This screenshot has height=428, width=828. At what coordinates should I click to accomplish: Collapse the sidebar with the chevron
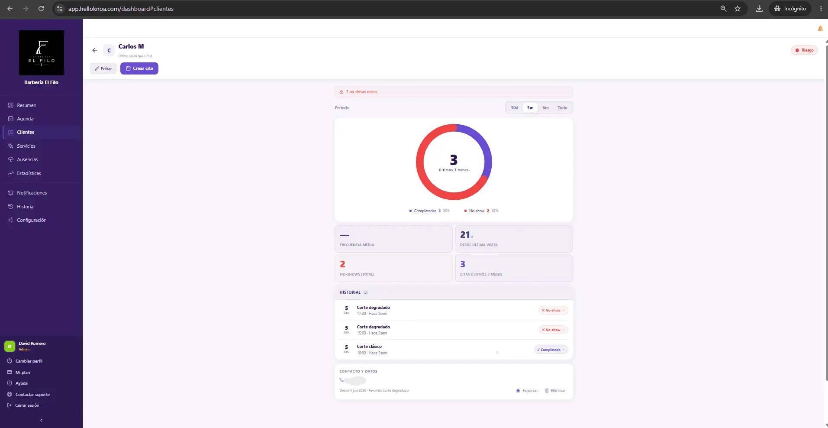click(41, 420)
